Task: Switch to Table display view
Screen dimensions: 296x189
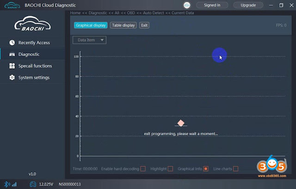Action: tap(123, 25)
